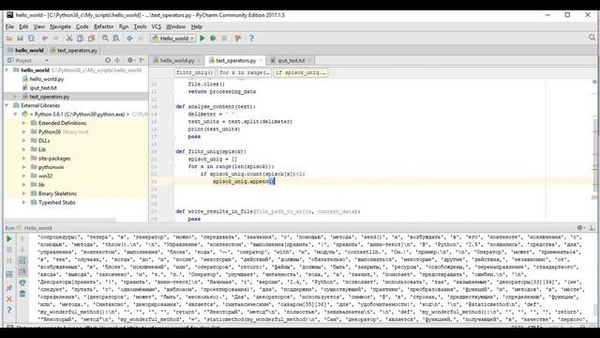
Task: Hide the Run tool window
Action: [592, 227]
